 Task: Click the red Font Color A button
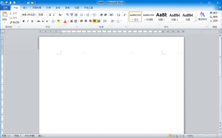click(x=65, y=21)
